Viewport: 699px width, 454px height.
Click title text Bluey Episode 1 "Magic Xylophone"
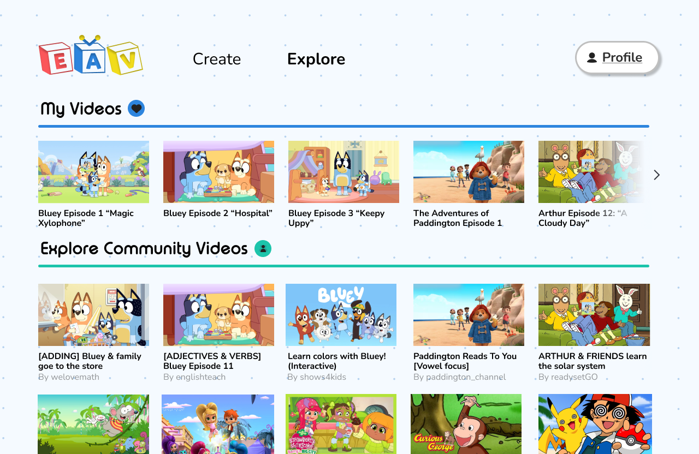pos(86,218)
